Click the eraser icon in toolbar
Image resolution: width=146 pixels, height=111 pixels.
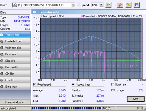point(120,5)
